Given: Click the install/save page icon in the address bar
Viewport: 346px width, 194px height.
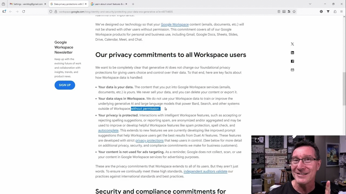Looking at the screenshot, I should (x=284, y=12).
